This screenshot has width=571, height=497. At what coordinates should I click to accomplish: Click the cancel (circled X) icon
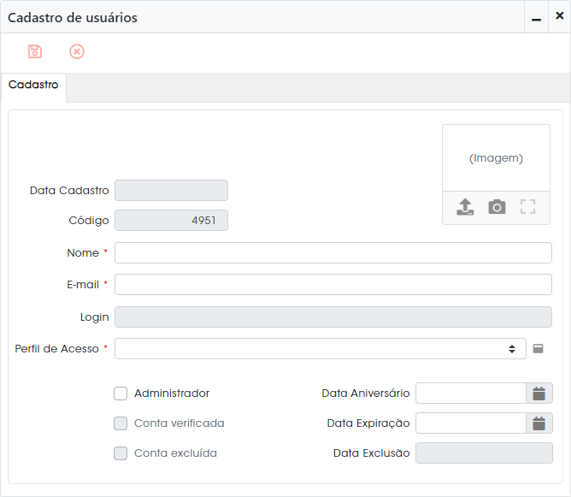(77, 51)
